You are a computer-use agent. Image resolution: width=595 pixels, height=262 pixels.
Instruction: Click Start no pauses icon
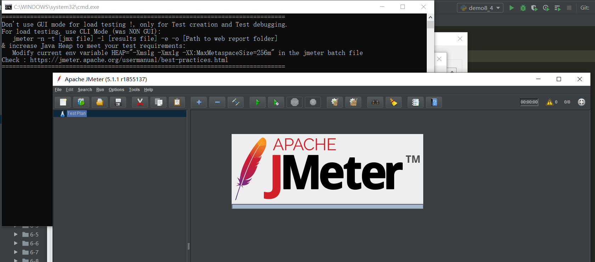276,102
